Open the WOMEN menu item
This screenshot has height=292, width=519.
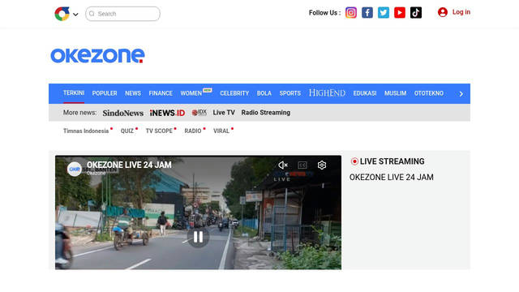coord(191,93)
